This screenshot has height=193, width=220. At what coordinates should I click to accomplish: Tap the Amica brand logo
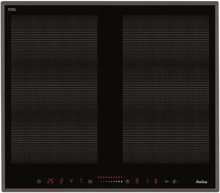point(201,182)
